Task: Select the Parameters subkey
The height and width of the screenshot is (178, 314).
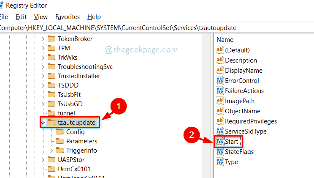Action: 81,141
